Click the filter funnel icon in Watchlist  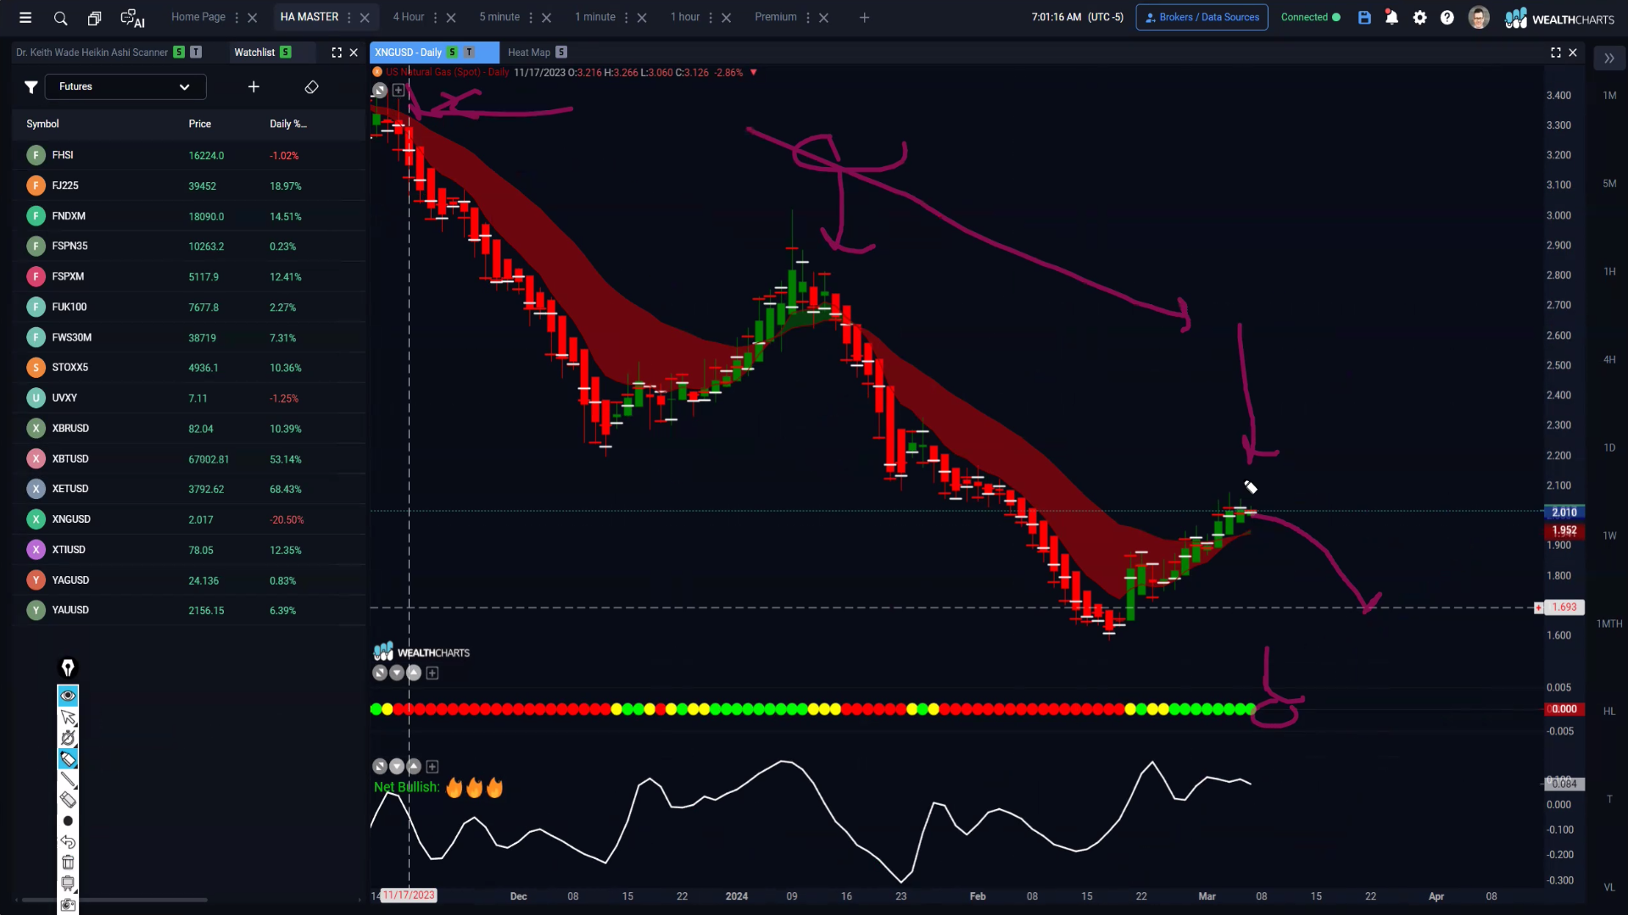coord(31,86)
